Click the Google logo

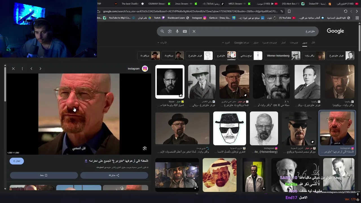(x=335, y=31)
